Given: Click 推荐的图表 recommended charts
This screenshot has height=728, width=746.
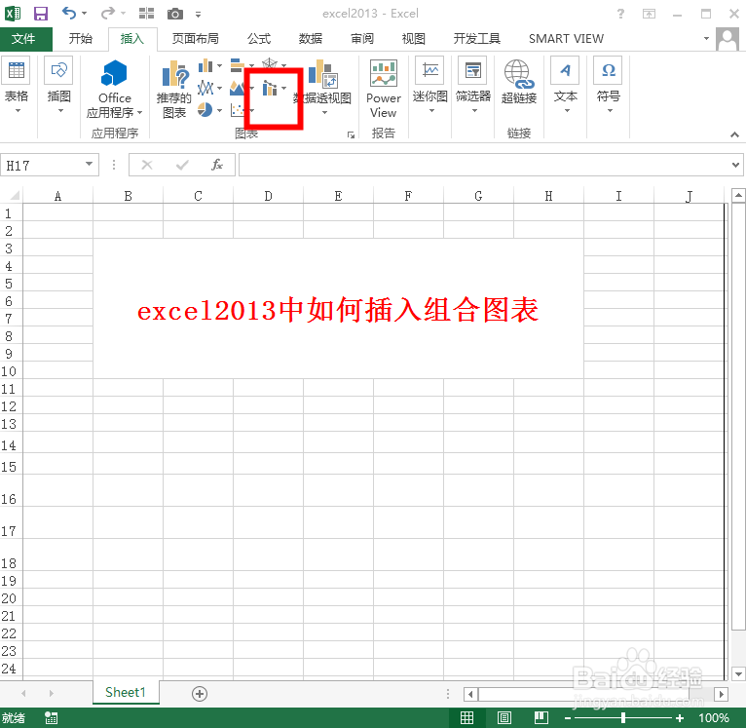Looking at the screenshot, I should (174, 89).
